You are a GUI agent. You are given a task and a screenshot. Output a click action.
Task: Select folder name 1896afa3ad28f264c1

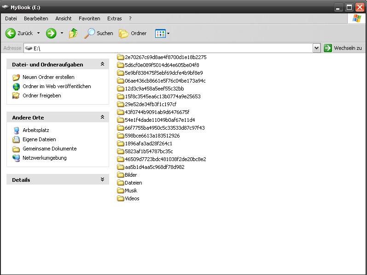coord(148,143)
